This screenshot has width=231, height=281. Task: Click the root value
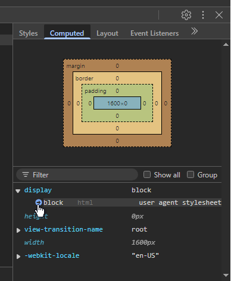pyautogui.click(x=139, y=229)
